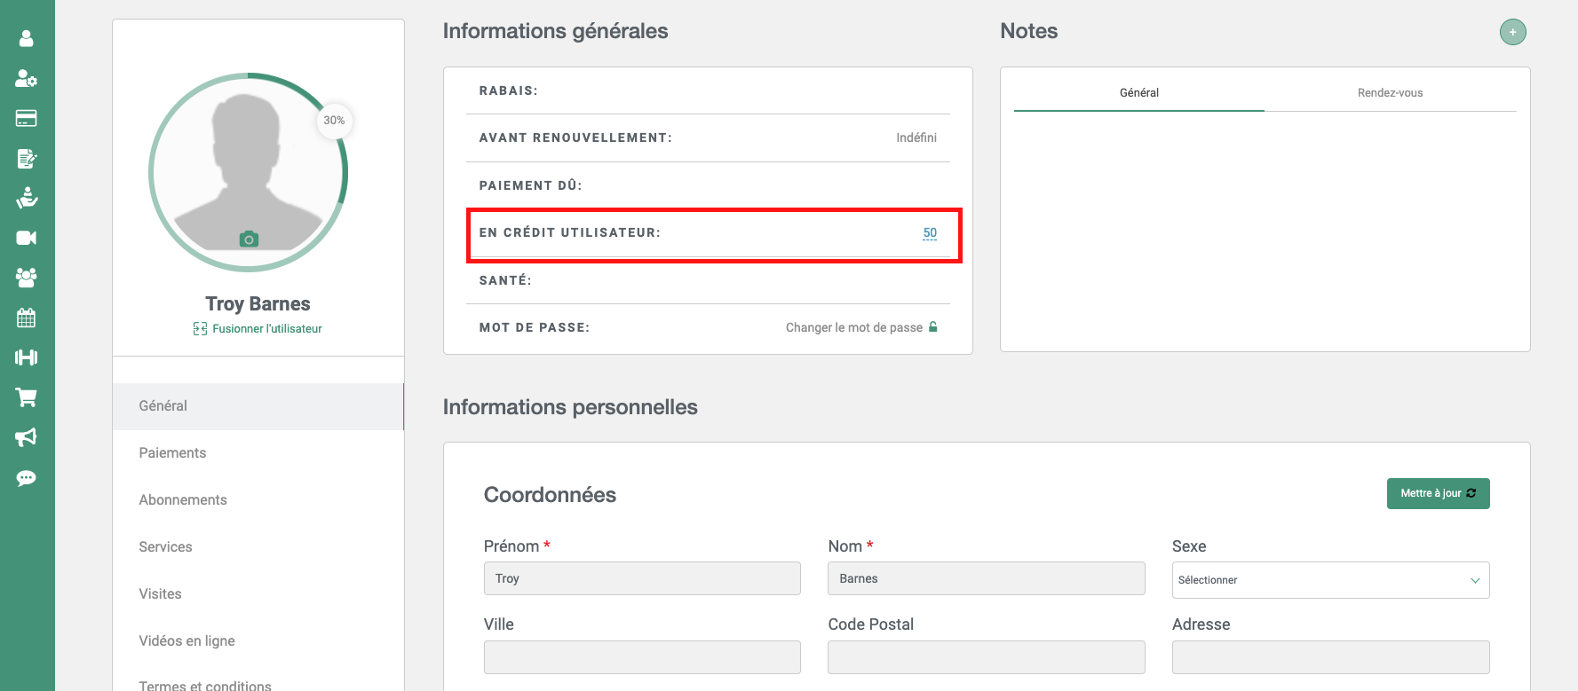The image size is (1578, 691).
Task: Open the Abonnements section
Action: pos(183,499)
